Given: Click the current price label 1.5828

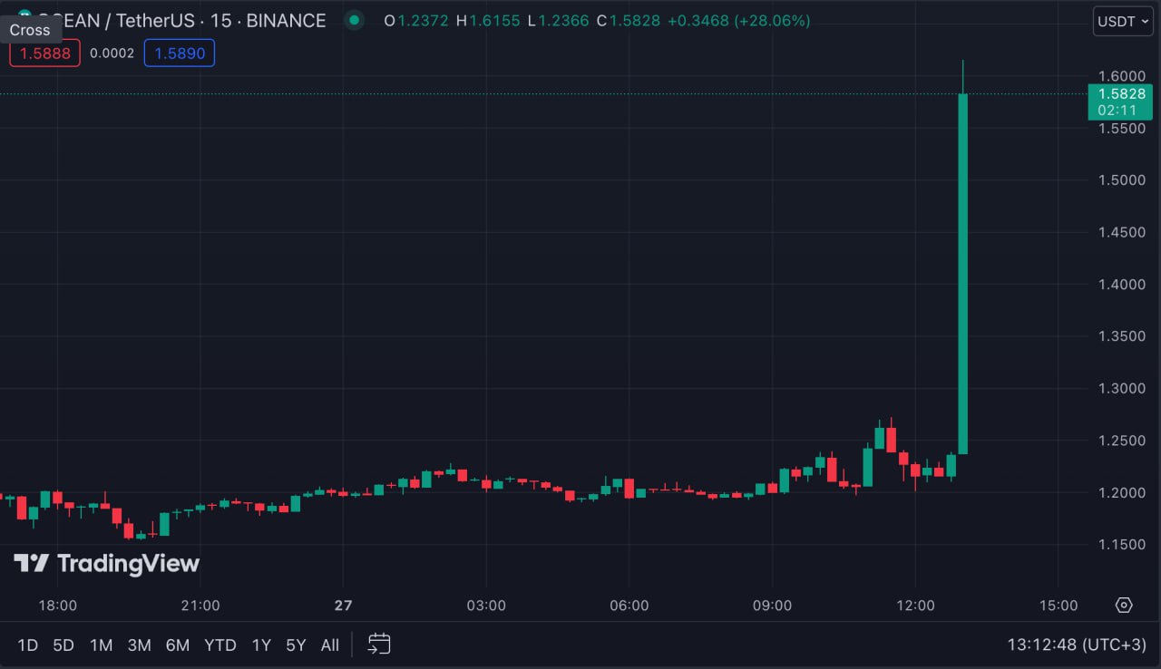Looking at the screenshot, I should (1121, 93).
